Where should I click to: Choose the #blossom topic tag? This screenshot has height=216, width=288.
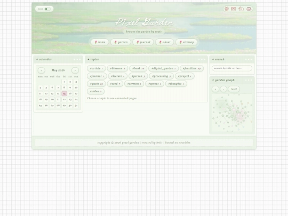(117, 68)
